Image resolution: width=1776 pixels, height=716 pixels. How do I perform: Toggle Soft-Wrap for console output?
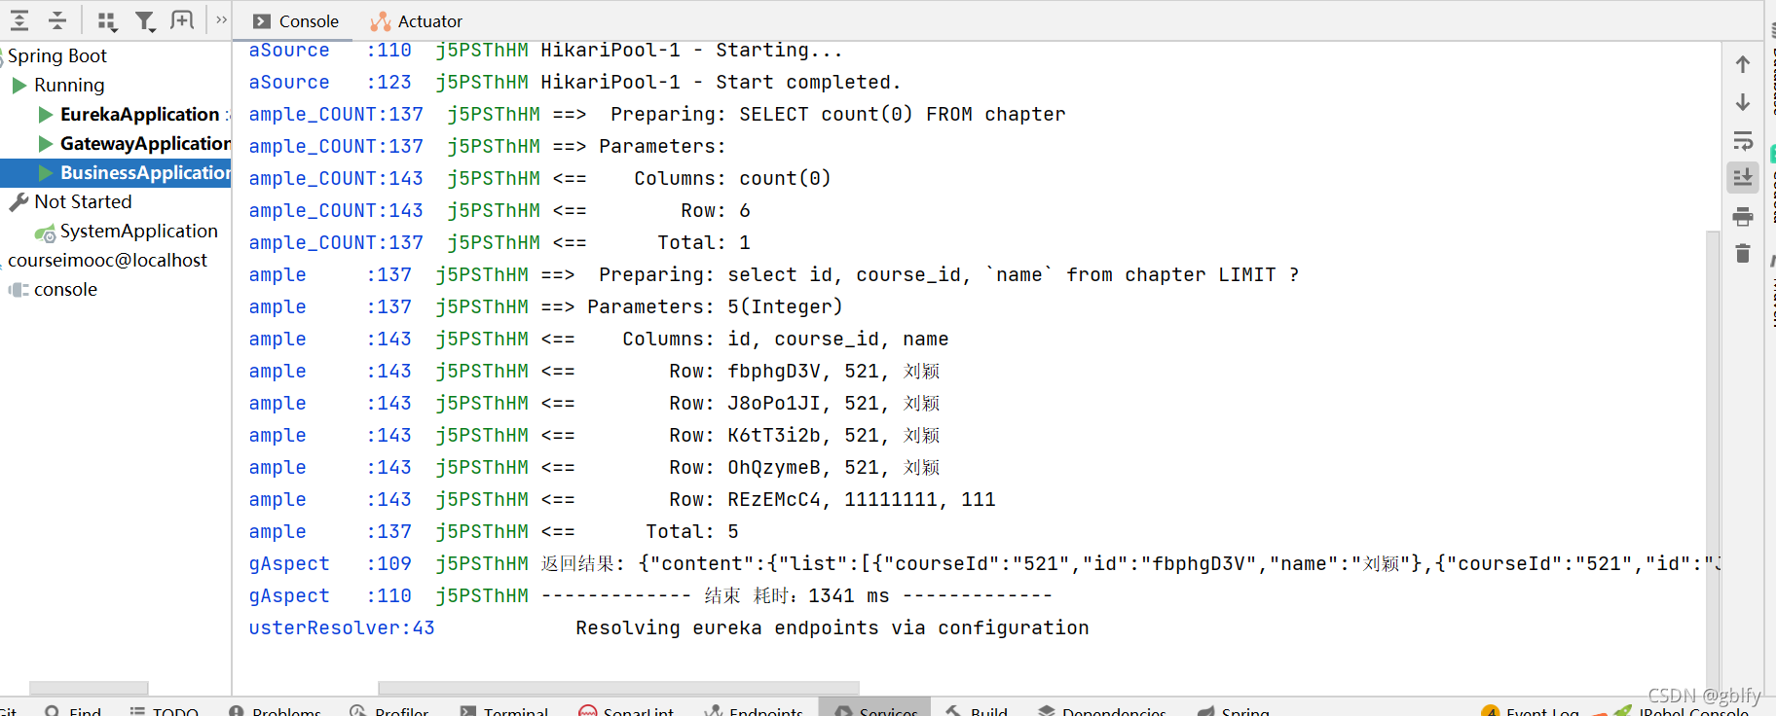point(1743,140)
